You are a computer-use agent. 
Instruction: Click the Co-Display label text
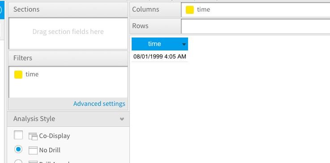click(55, 136)
